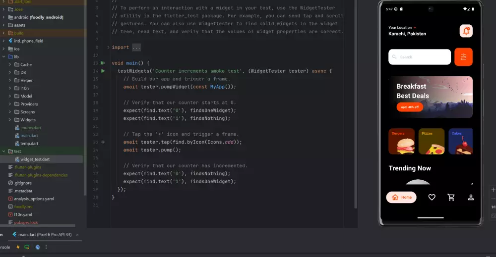The height and width of the screenshot is (257, 496).
Task: Click the folded import ellipsis
Action: [136, 48]
